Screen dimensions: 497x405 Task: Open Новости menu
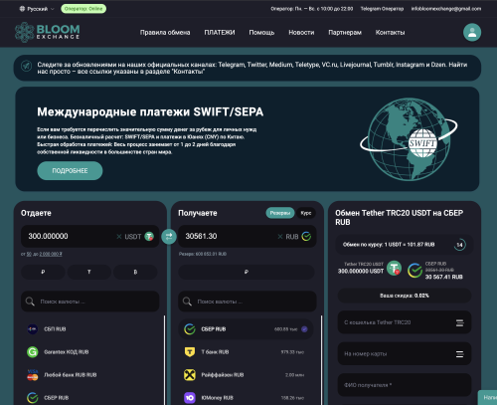[301, 33]
